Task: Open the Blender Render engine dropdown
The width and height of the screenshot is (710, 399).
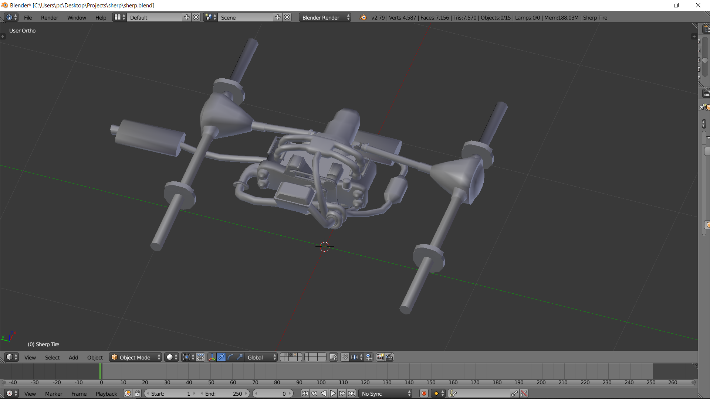Action: tap(325, 17)
